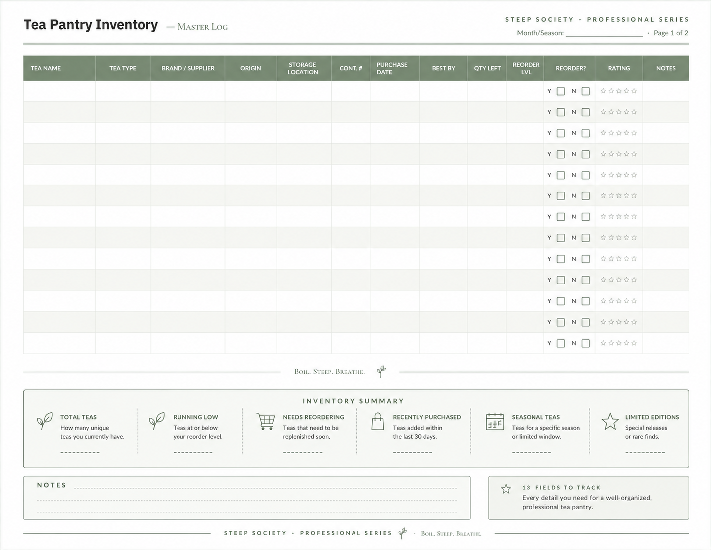Image resolution: width=711 pixels, height=550 pixels.
Task: Click the shopping bag icon for Recently Purchased
Action: tap(378, 421)
